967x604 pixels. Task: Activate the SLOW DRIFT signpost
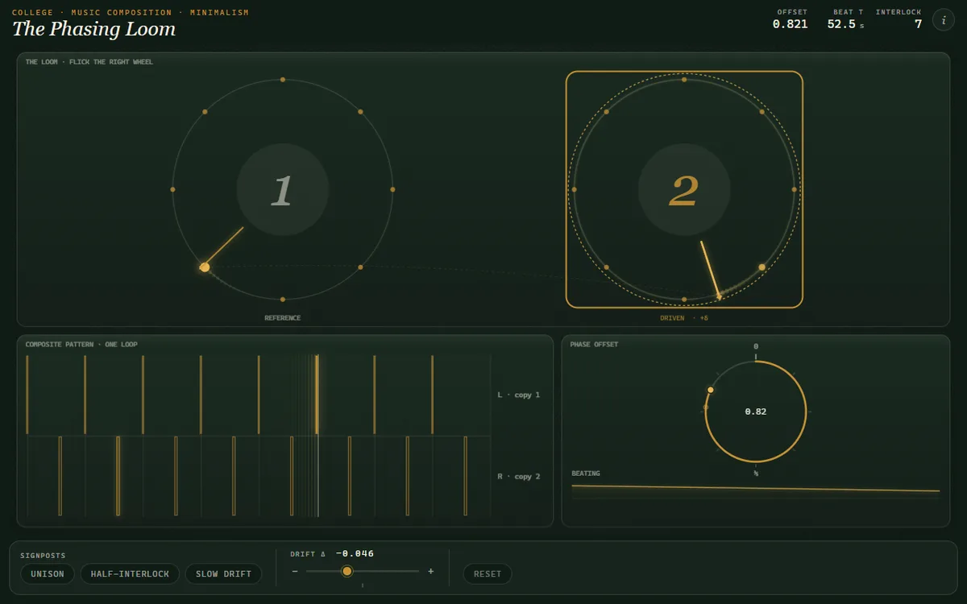pyautogui.click(x=223, y=573)
